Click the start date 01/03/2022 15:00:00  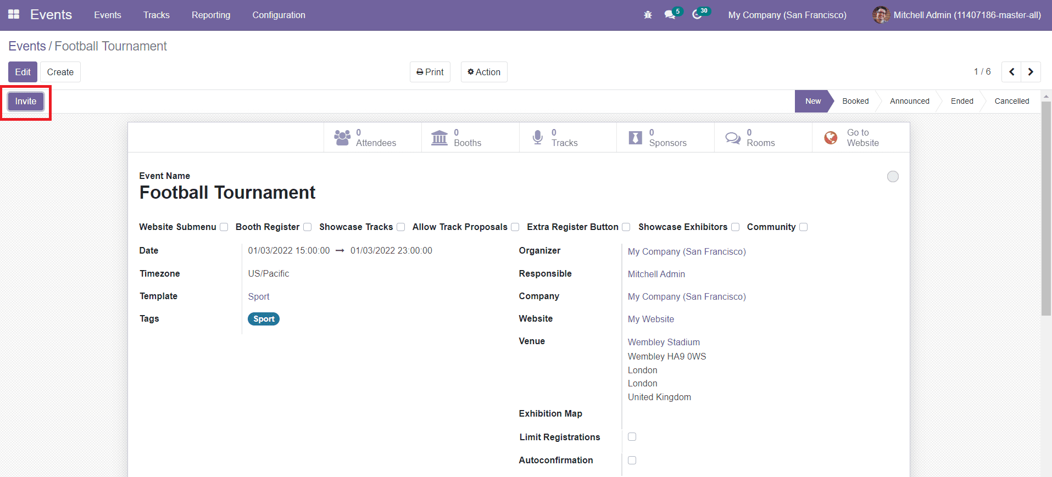point(289,250)
